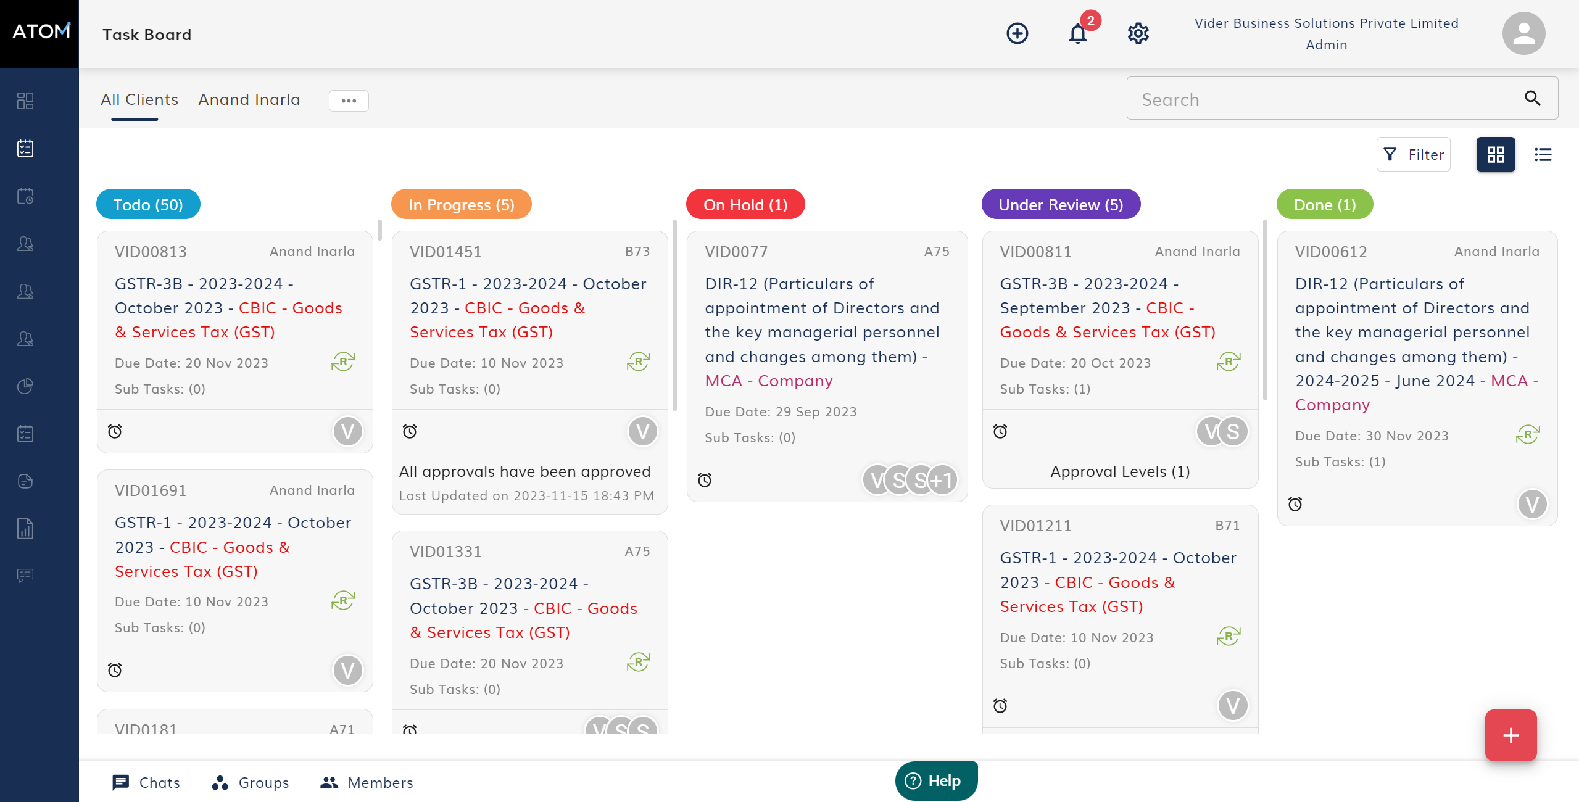This screenshot has height=802, width=1579.
Task: Click the alarm clock icon on VID00813
Action: (x=115, y=431)
